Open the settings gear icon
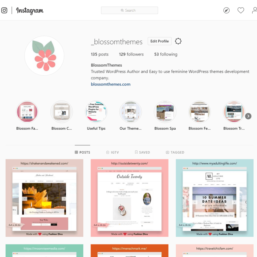The image size is (257, 257). [178, 41]
